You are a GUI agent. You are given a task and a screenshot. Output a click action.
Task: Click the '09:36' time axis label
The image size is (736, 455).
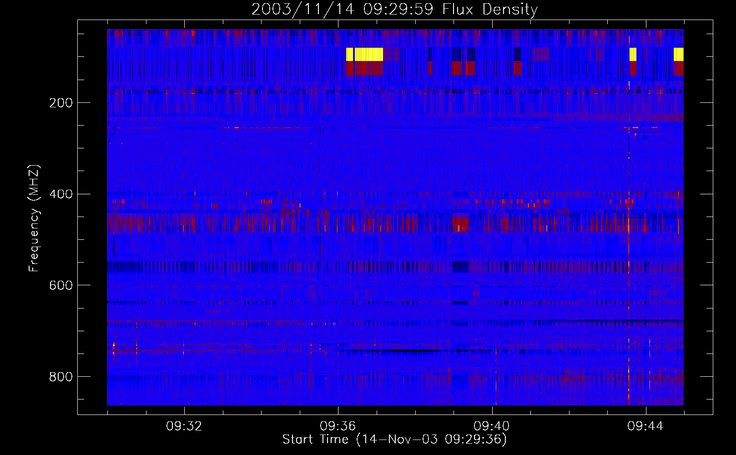[338, 426]
